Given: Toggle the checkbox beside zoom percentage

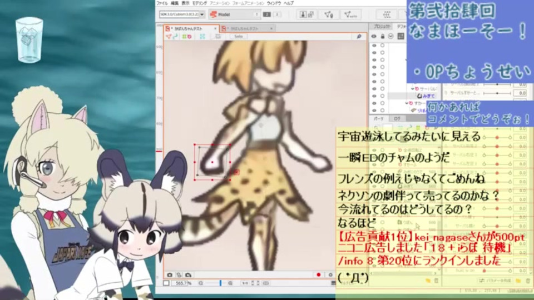Looking at the screenshot, I should click(166, 283).
